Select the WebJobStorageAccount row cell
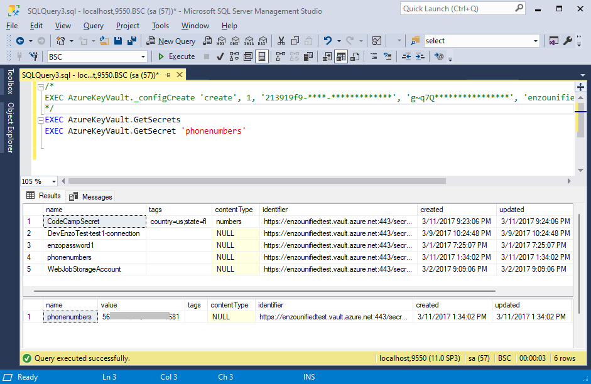The width and height of the screenshot is (591, 384). [x=95, y=269]
